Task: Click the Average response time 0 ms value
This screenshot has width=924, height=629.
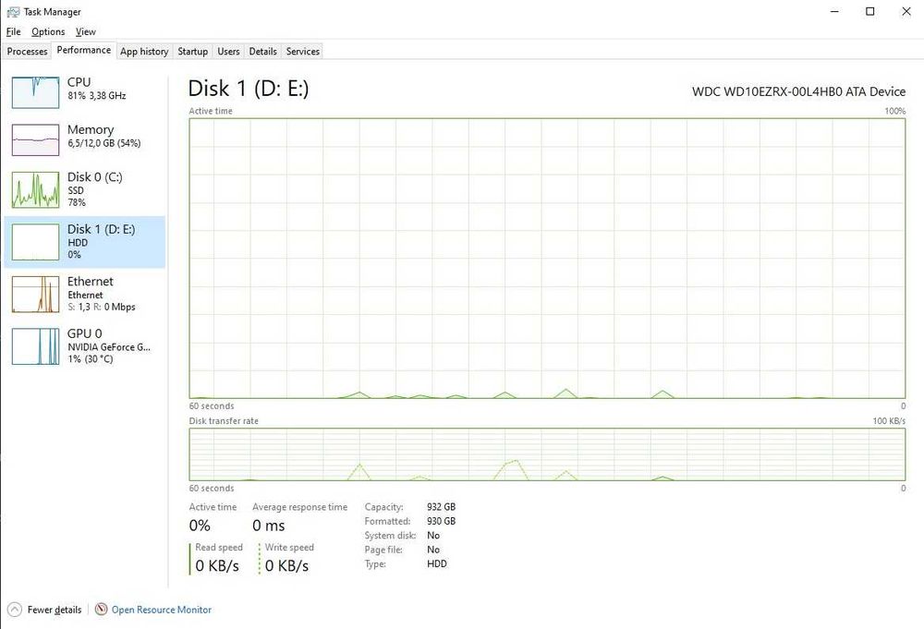Action: point(269,526)
